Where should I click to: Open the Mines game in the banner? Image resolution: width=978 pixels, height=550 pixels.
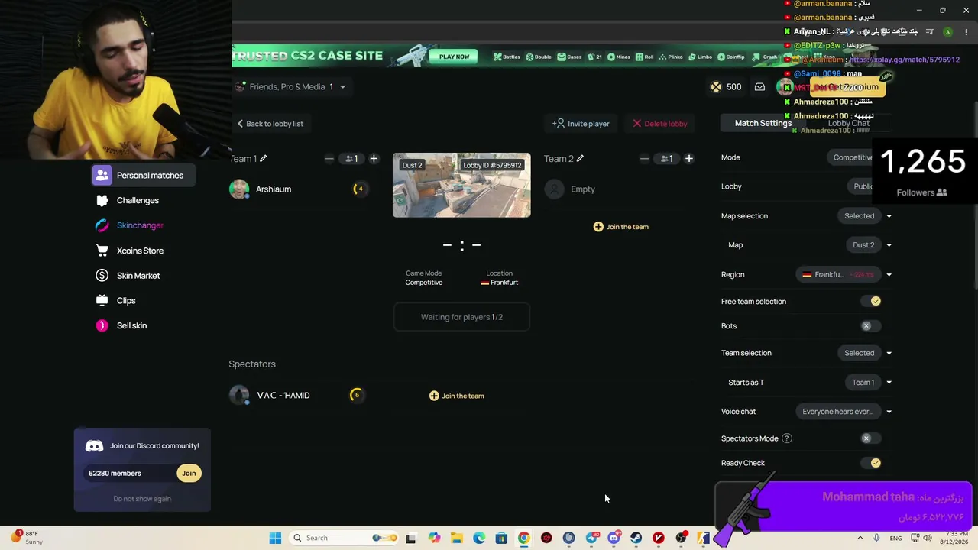[x=619, y=57]
